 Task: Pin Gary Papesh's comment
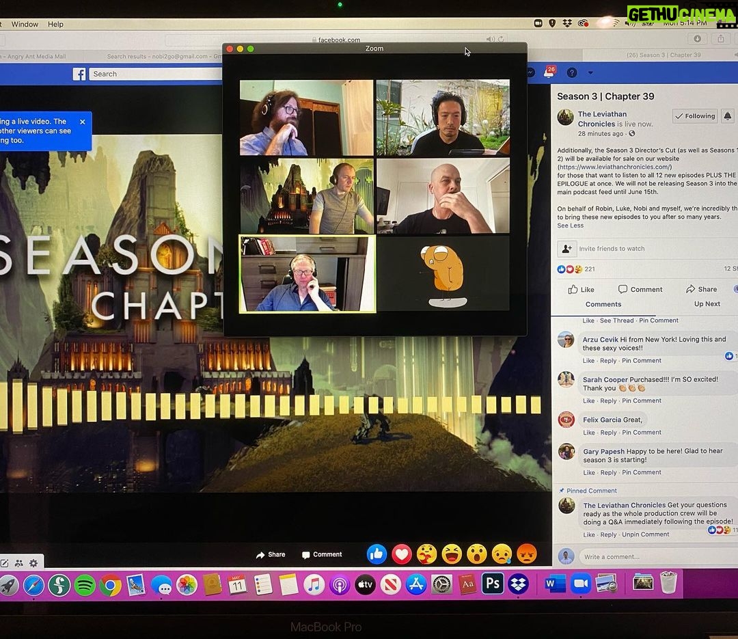click(642, 472)
